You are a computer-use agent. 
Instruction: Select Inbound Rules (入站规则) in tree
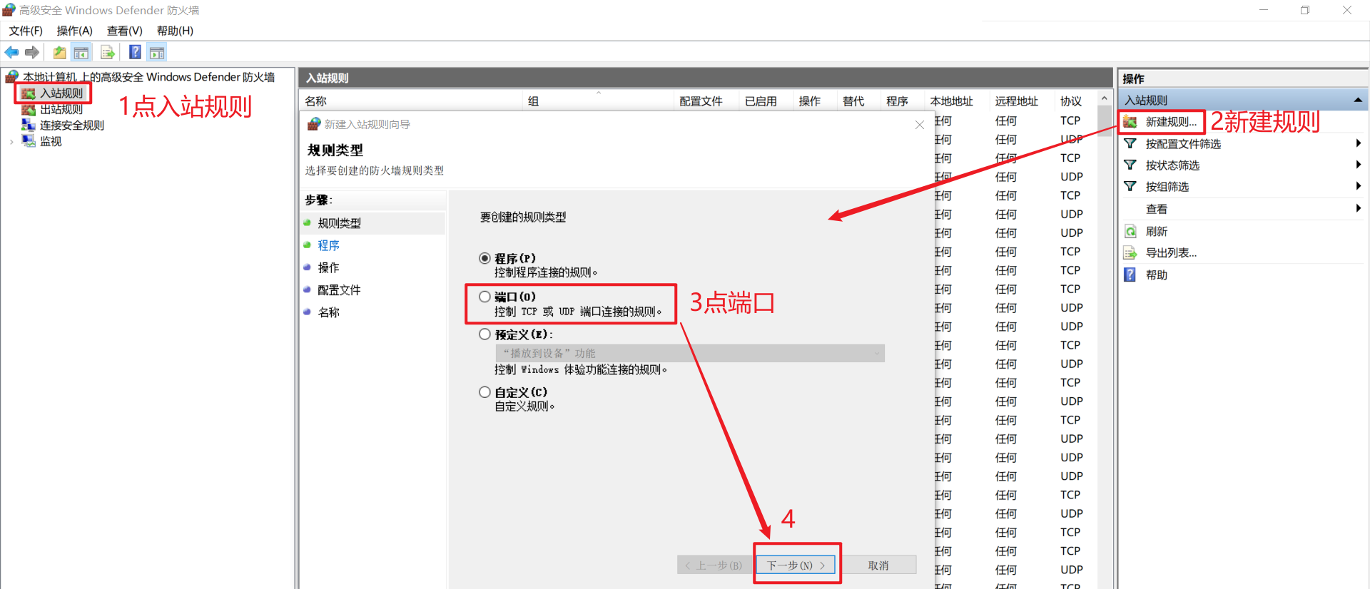point(61,93)
